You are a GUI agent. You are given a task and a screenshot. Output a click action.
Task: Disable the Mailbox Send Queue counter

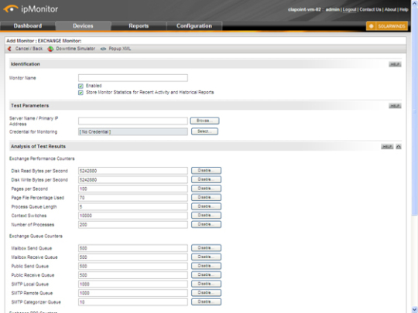206,248
